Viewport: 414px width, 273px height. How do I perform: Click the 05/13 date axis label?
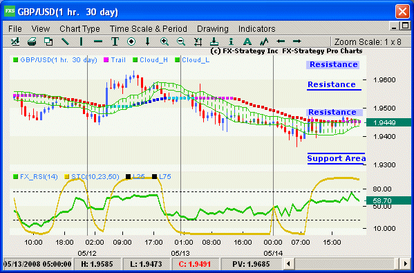(180, 253)
